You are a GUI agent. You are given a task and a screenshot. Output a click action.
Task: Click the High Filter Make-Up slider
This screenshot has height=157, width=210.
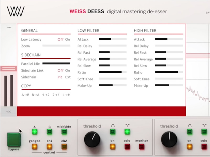click(169, 85)
